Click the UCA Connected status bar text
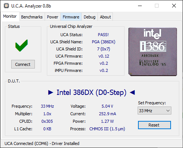Image resolution: width=183 pixels, height=148 pixels. pyautogui.click(x=42, y=143)
